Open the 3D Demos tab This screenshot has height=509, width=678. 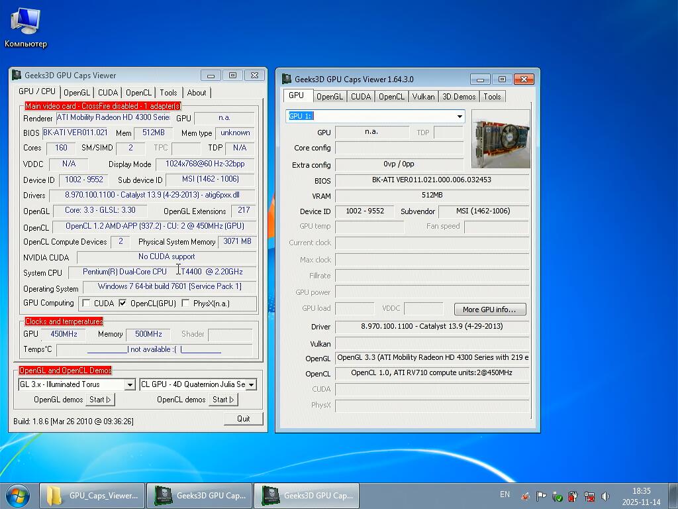coord(459,97)
